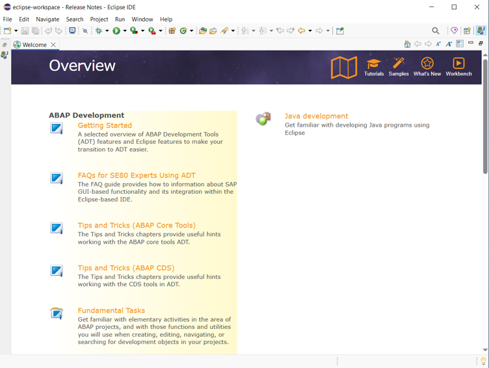Image resolution: width=489 pixels, height=368 pixels.
Task: Click the Reduce font size icon
Action: [438, 44]
